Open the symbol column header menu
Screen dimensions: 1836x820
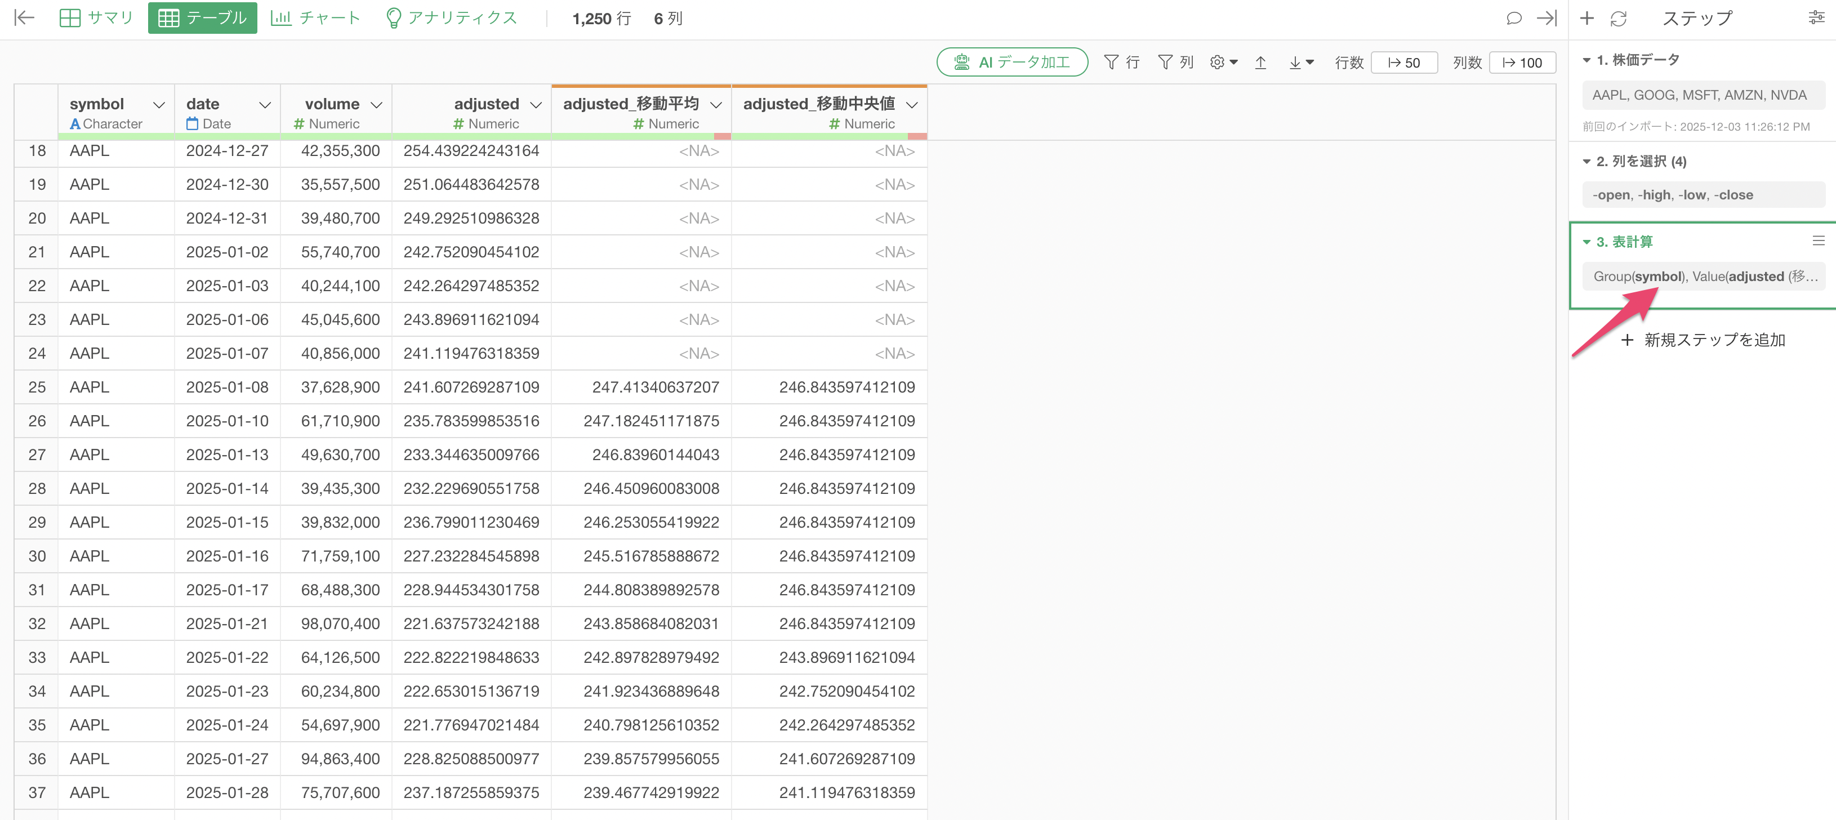[159, 105]
